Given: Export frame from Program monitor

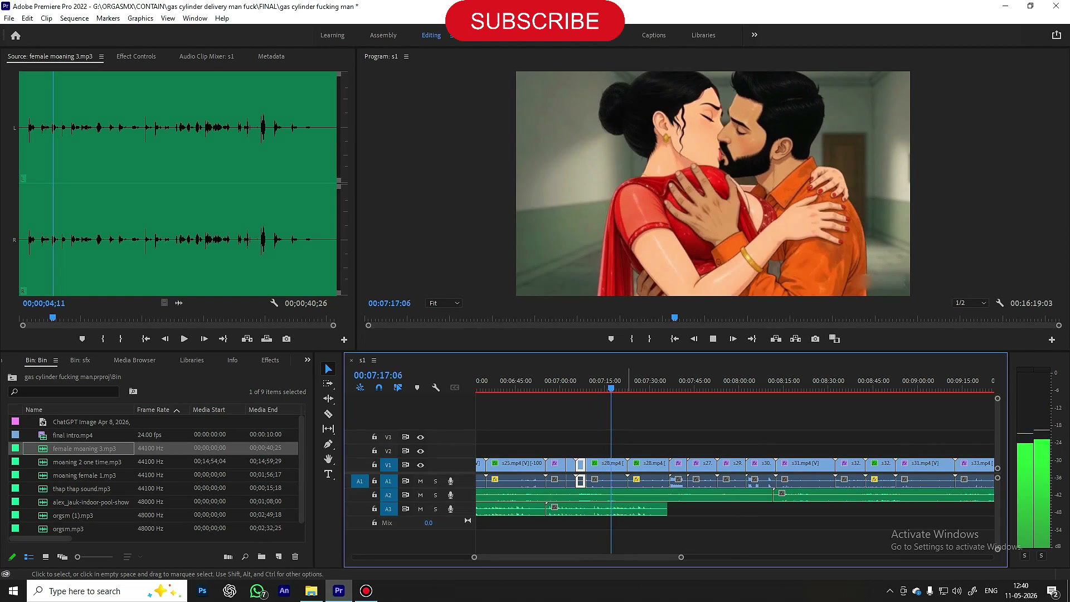Looking at the screenshot, I should [x=815, y=339].
